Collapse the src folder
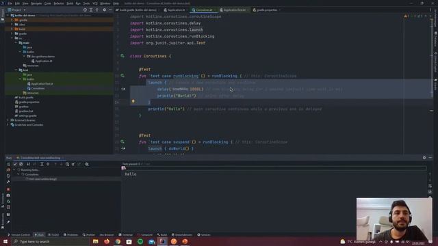The width and height of the screenshot is (438, 246). point(12,38)
